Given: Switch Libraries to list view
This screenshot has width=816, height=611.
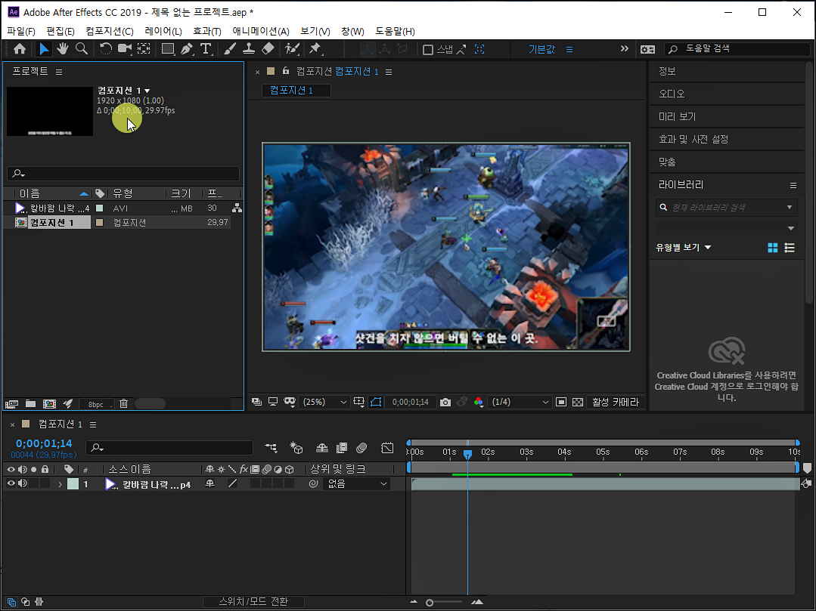Looking at the screenshot, I should point(790,248).
